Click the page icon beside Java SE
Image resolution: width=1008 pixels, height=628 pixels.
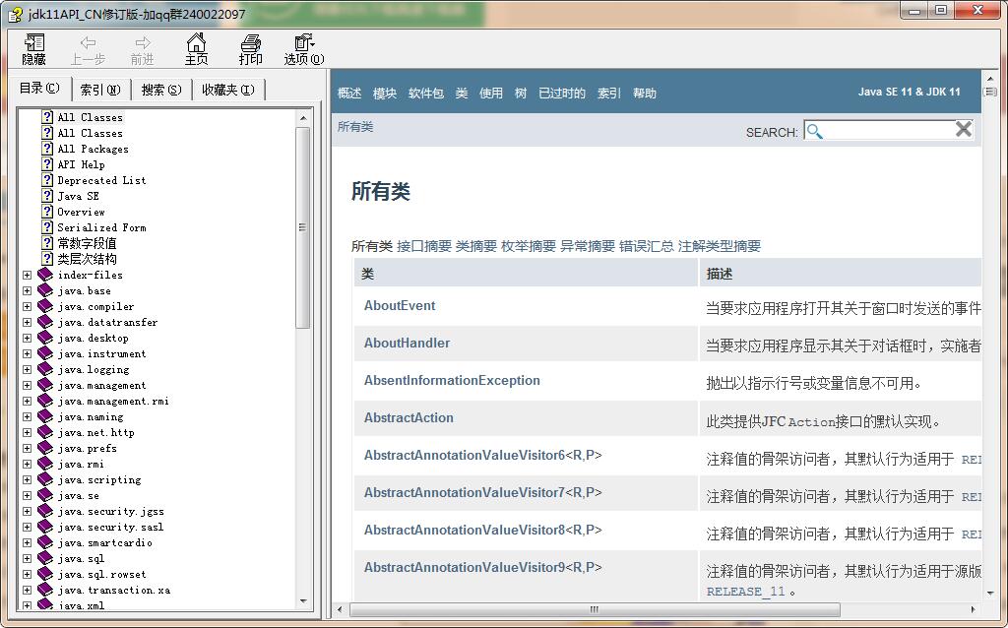point(47,196)
